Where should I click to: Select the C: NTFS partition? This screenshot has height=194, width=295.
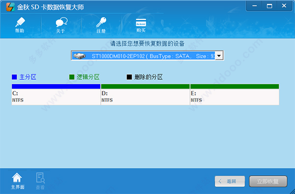point(56,97)
